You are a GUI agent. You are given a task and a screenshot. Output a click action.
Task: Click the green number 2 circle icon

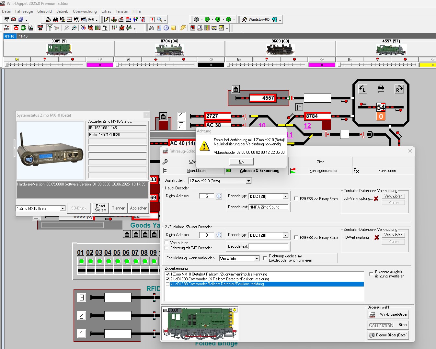tap(207, 19)
